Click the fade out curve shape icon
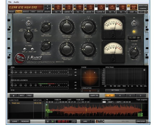This screenshot has width=156, height=125. [x=79, y=102]
